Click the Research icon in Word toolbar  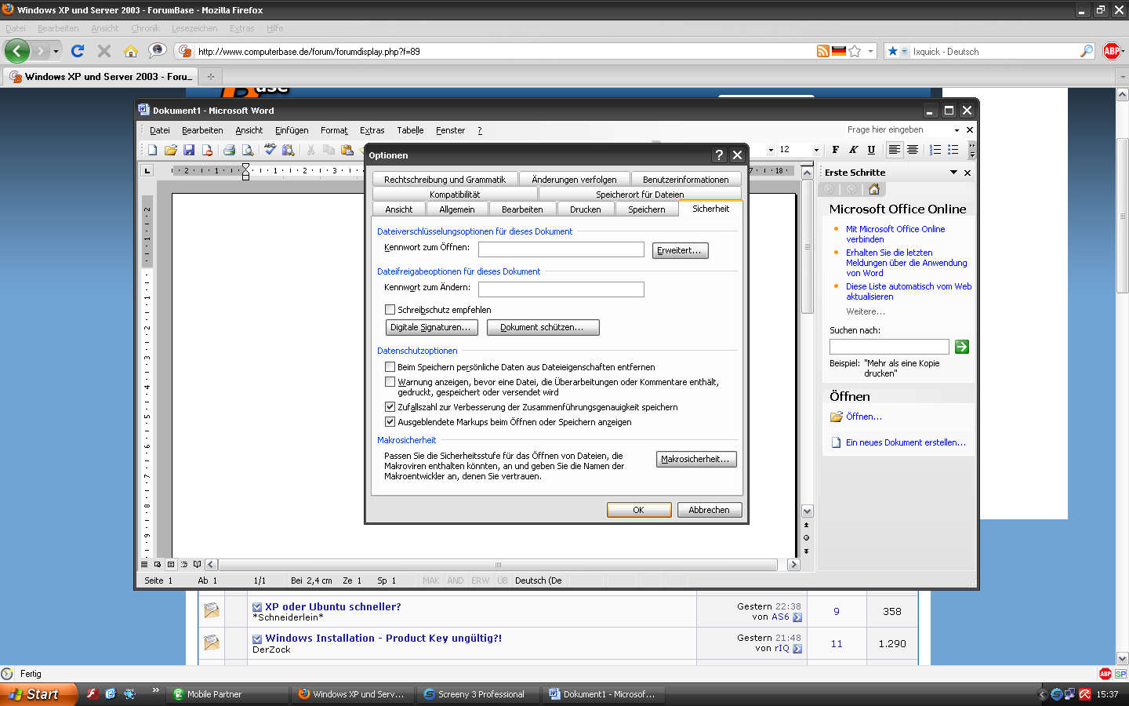pos(289,150)
